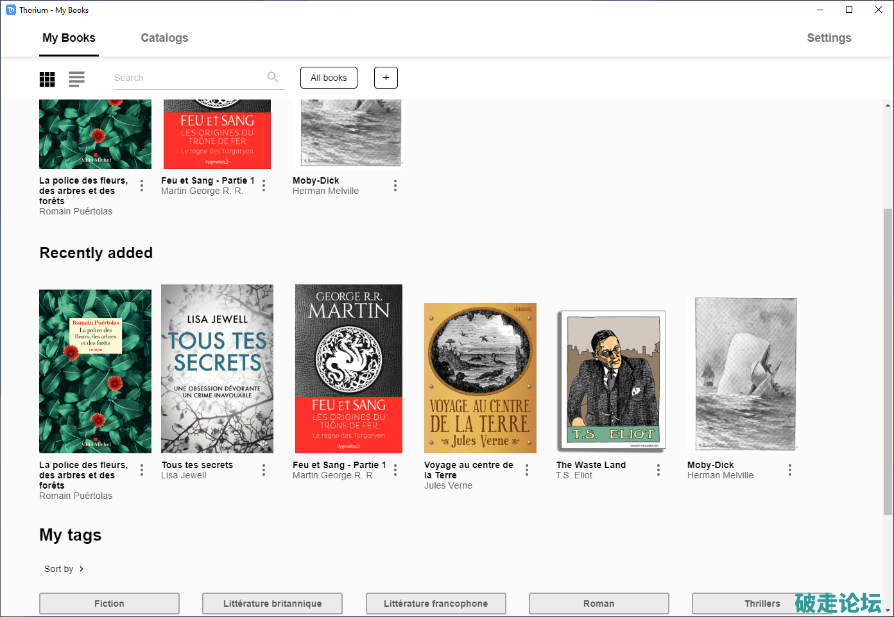
Task: Click the All books button
Action: tap(329, 78)
